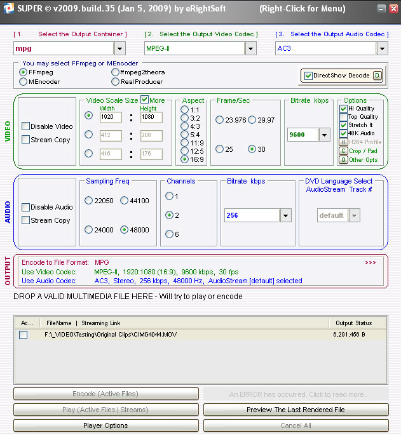Viewport: 401px width, 435px height.
Task: Choose 16:9 aspect ratio
Action: point(185,159)
